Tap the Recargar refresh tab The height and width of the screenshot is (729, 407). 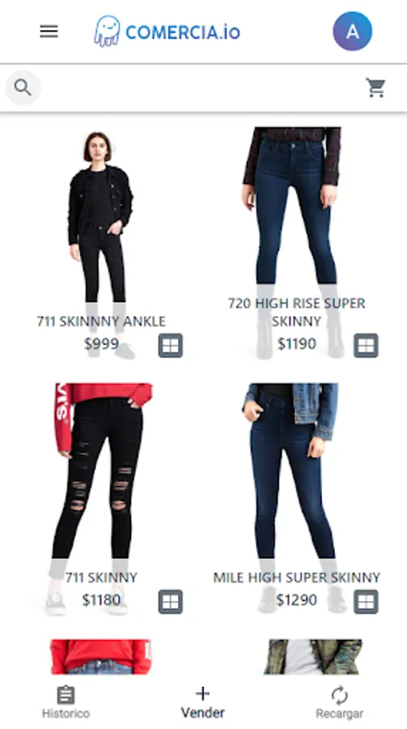click(340, 702)
